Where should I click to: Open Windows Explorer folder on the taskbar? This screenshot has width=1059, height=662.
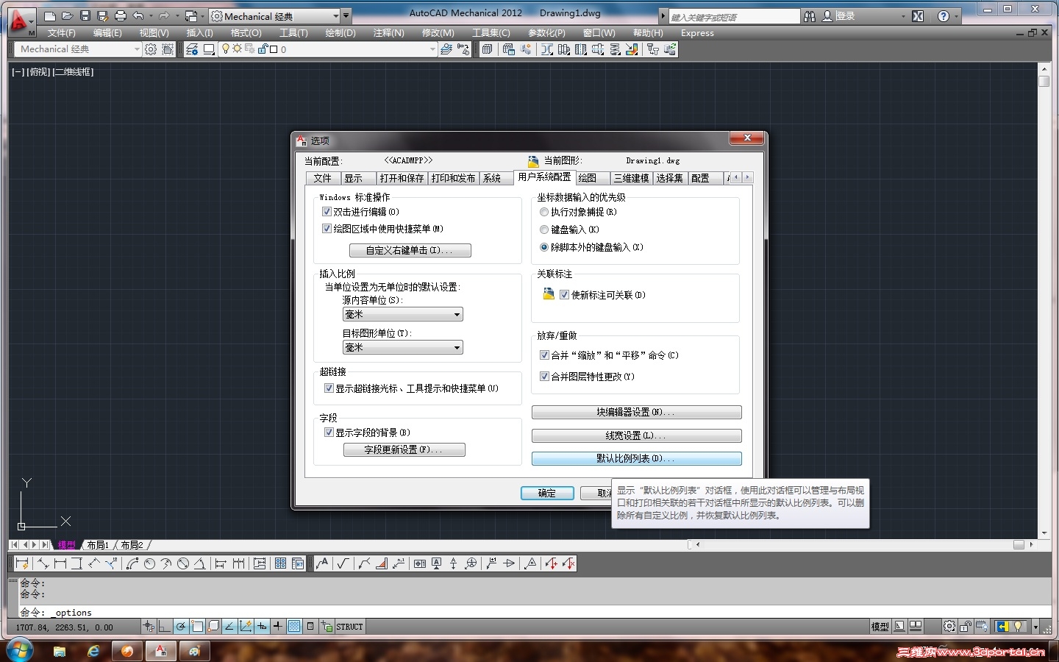pyautogui.click(x=60, y=651)
